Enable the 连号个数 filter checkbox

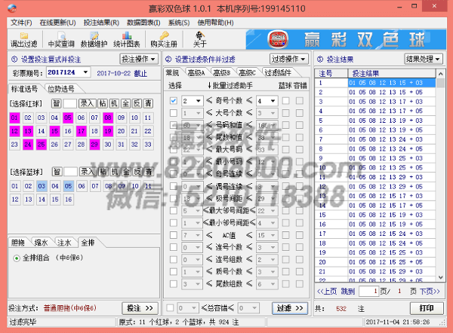coord(174,247)
